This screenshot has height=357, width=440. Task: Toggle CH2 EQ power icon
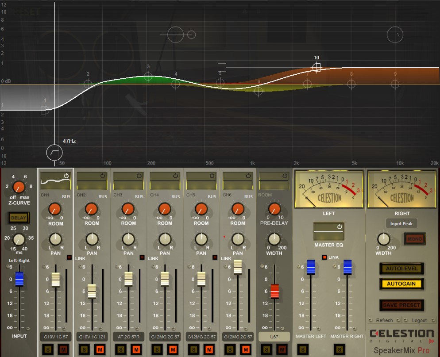click(x=103, y=176)
